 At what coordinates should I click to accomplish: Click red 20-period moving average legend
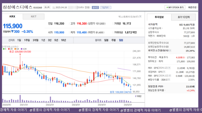click(10, 49)
